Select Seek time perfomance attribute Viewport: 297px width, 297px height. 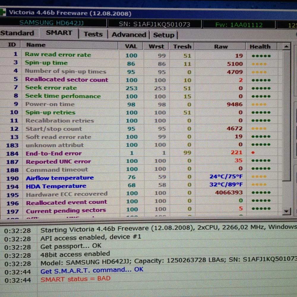[141, 96]
